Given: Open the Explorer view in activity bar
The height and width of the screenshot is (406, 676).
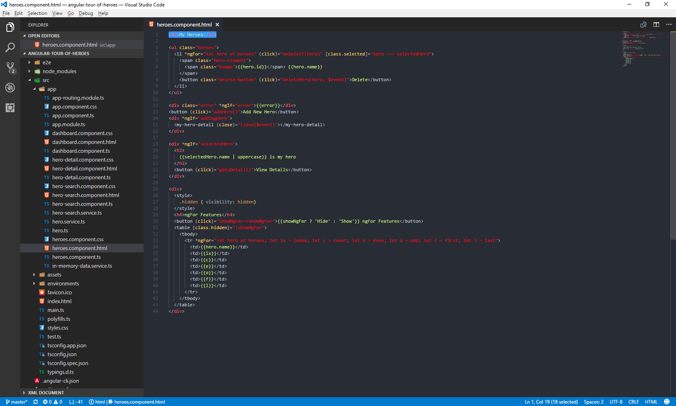Looking at the screenshot, I should tap(10, 27).
